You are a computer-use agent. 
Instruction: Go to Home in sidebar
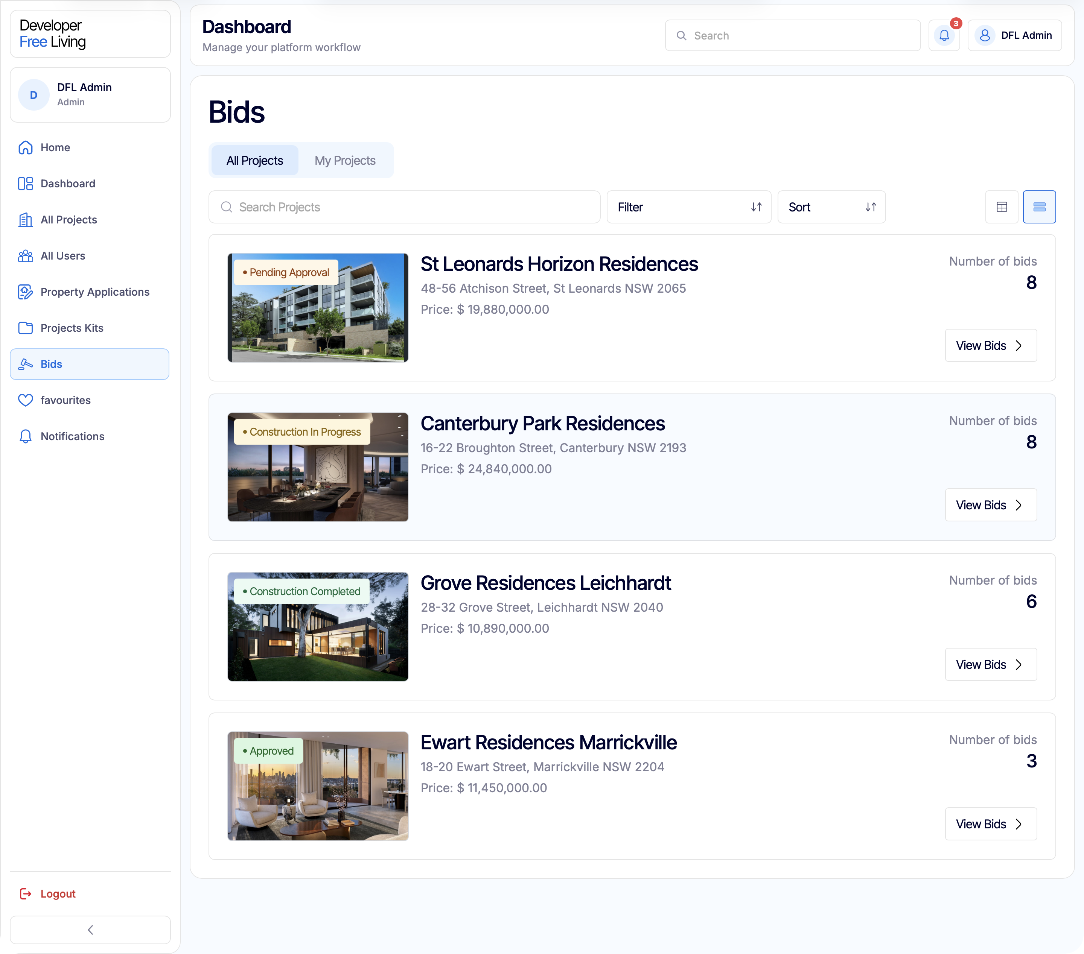pyautogui.click(x=89, y=147)
